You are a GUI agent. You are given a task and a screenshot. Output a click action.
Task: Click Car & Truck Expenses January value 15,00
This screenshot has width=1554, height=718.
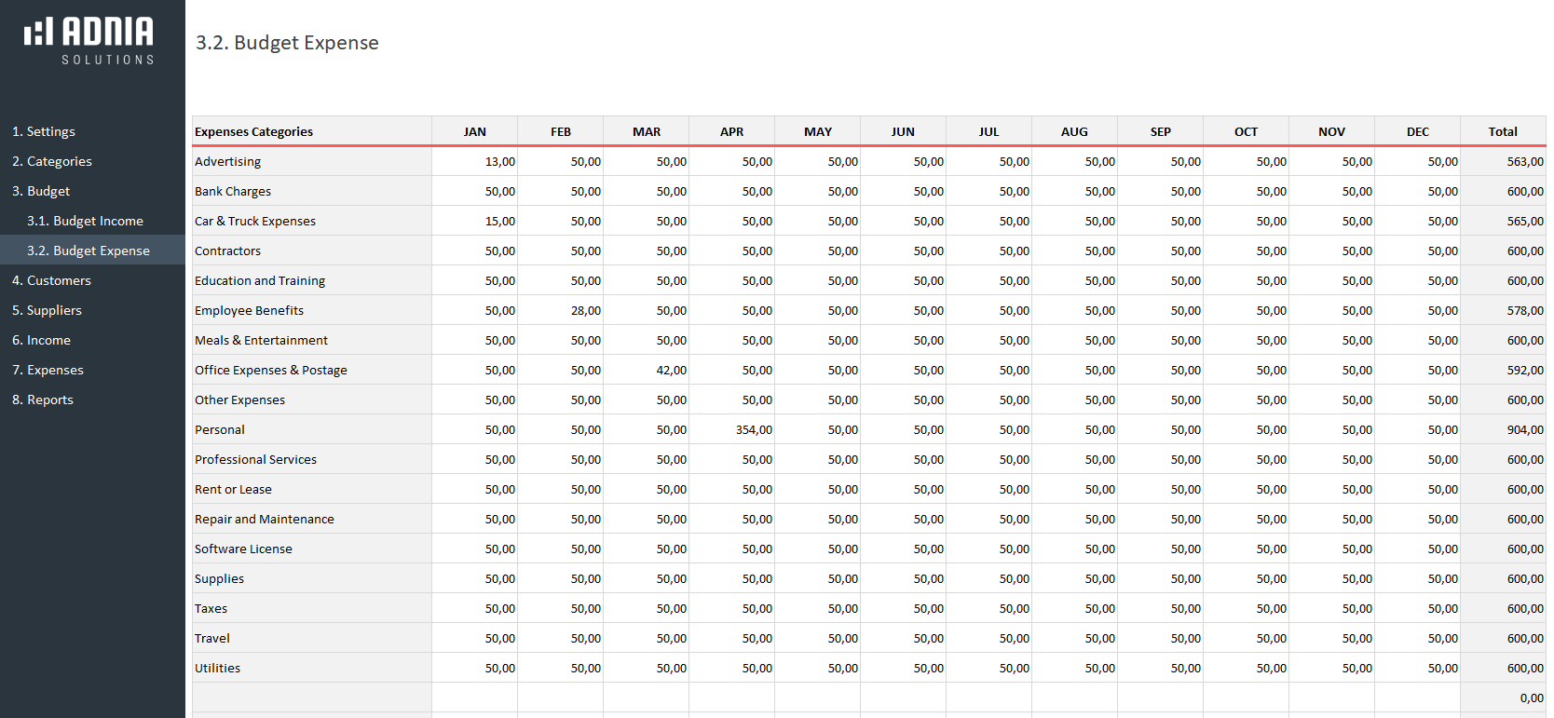(x=475, y=221)
